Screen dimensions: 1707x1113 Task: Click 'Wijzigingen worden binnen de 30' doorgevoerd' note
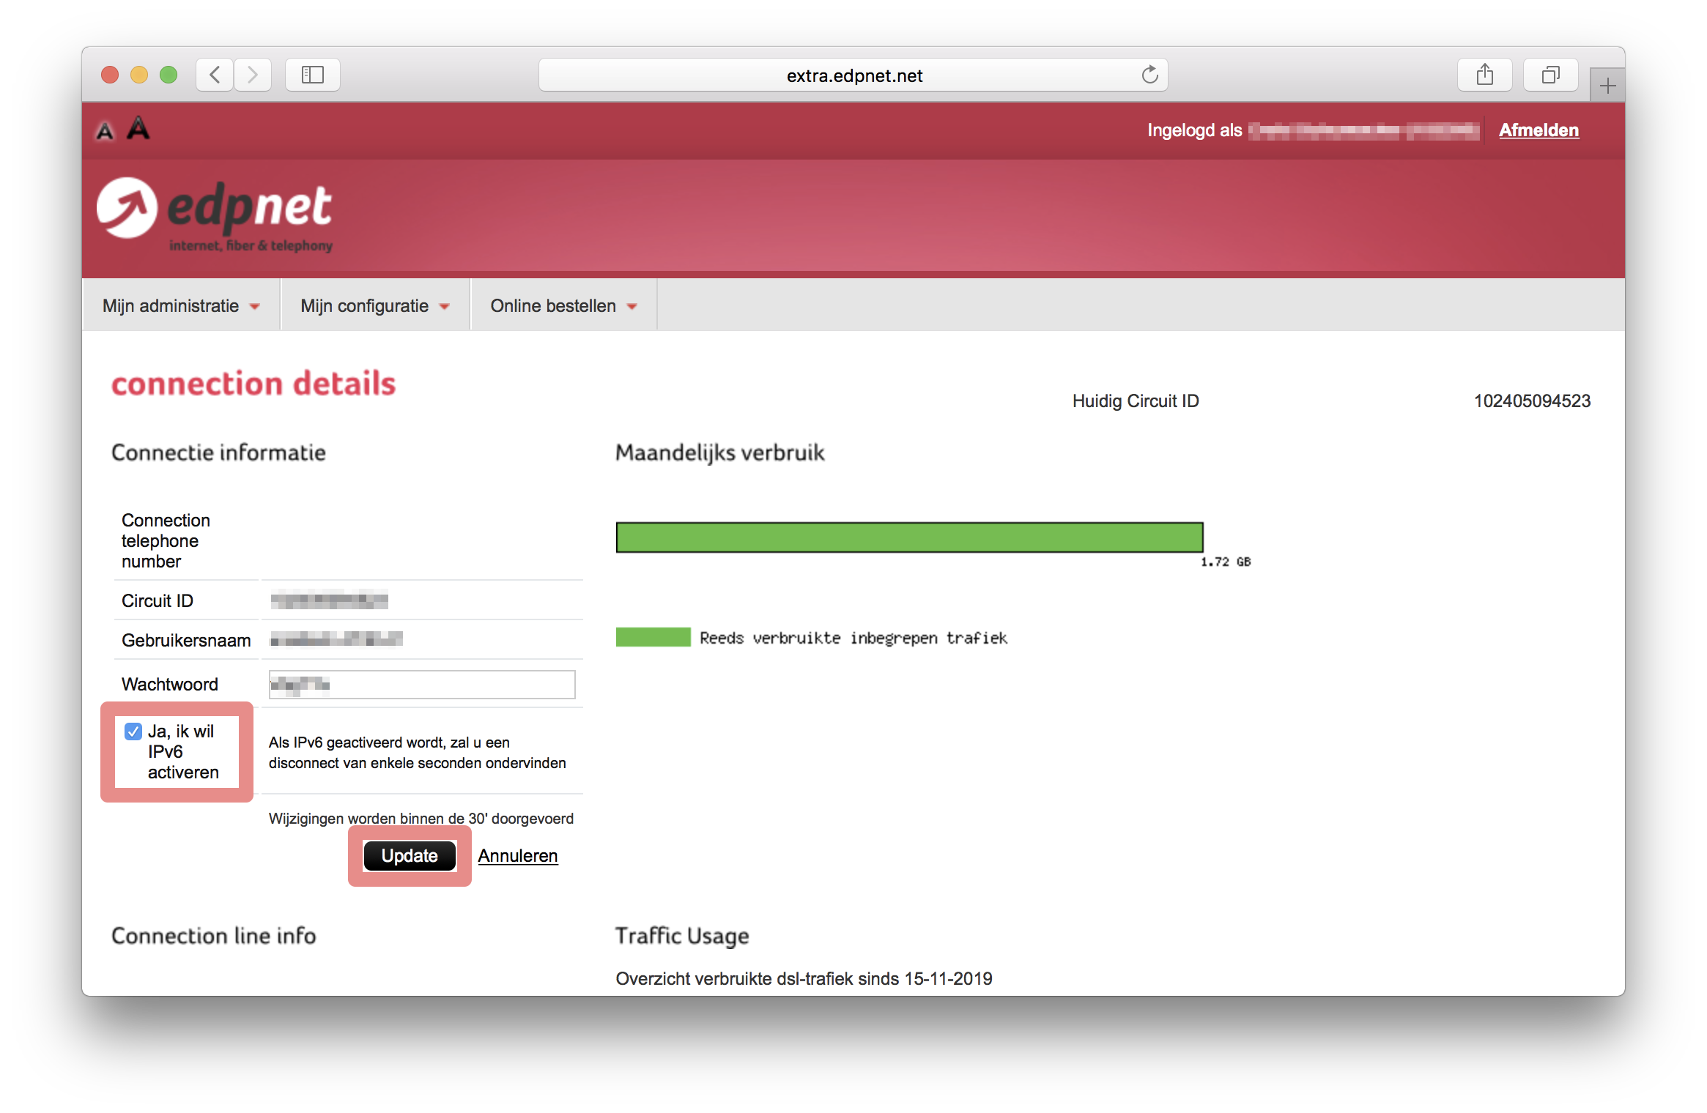coord(421,819)
